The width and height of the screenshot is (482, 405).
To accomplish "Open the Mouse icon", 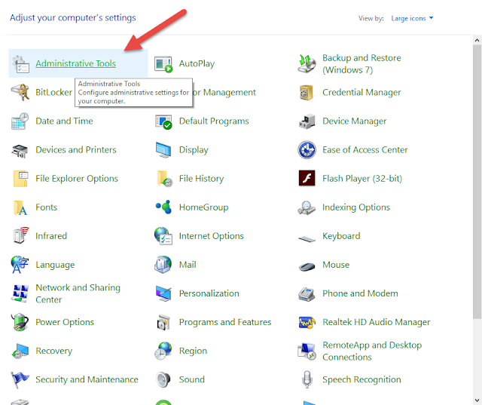I will pyautogui.click(x=307, y=266).
